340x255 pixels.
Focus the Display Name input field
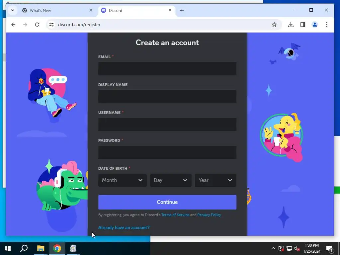[x=167, y=97]
